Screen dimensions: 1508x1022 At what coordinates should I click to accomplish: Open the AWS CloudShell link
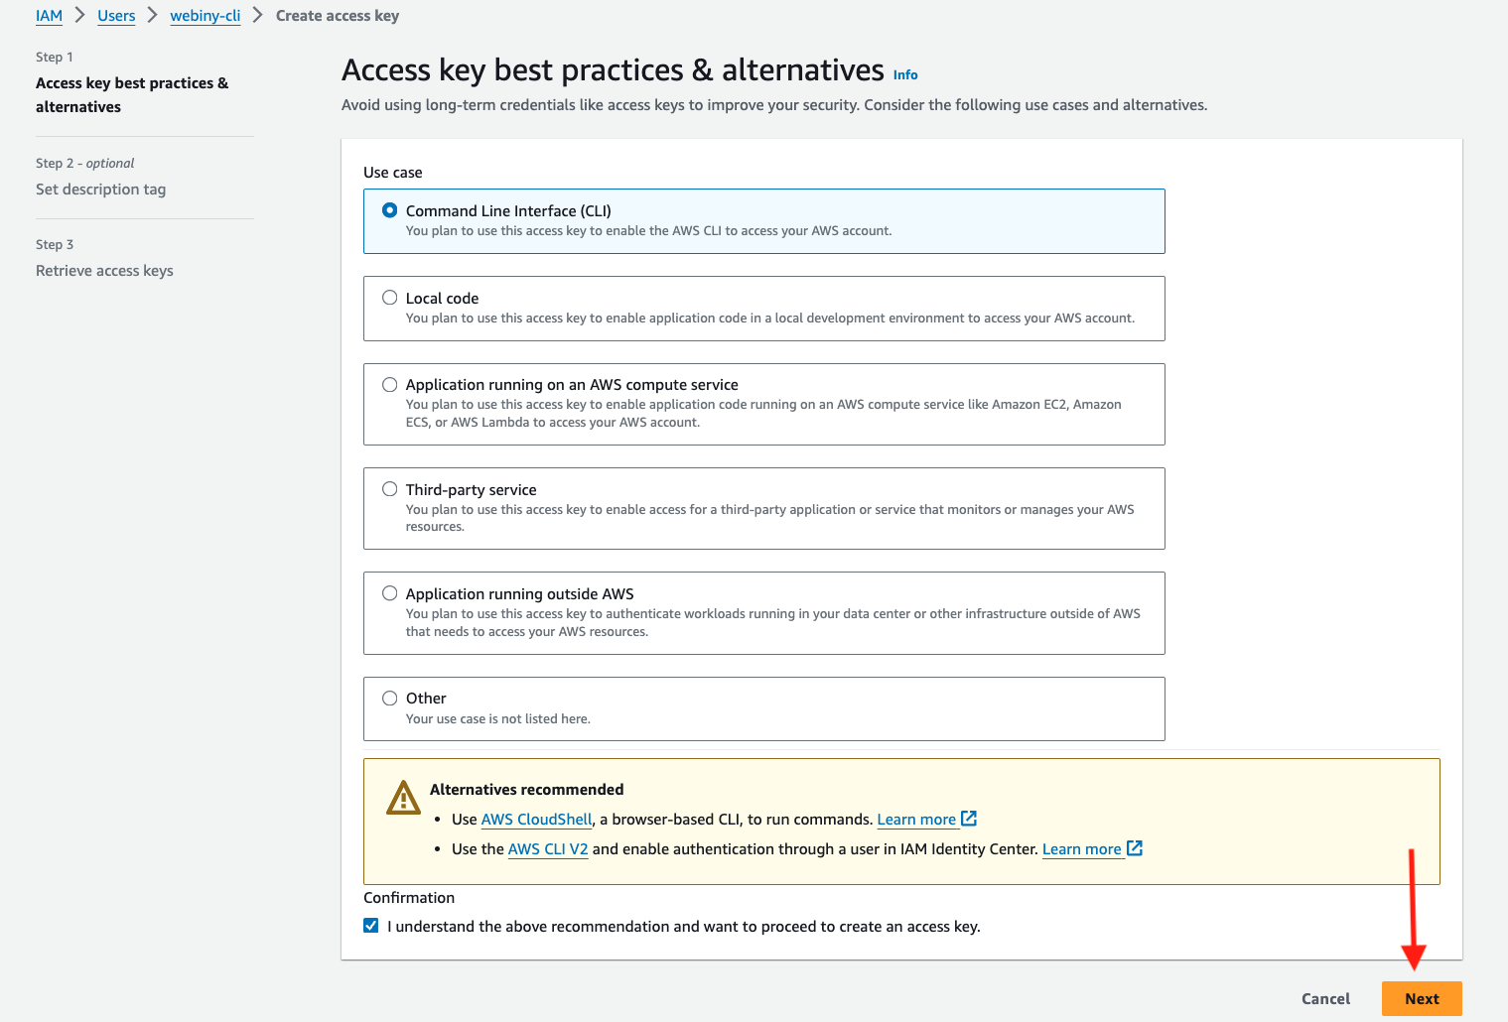(535, 819)
